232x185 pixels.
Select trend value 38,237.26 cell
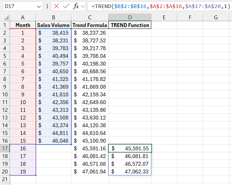pos(90,33)
